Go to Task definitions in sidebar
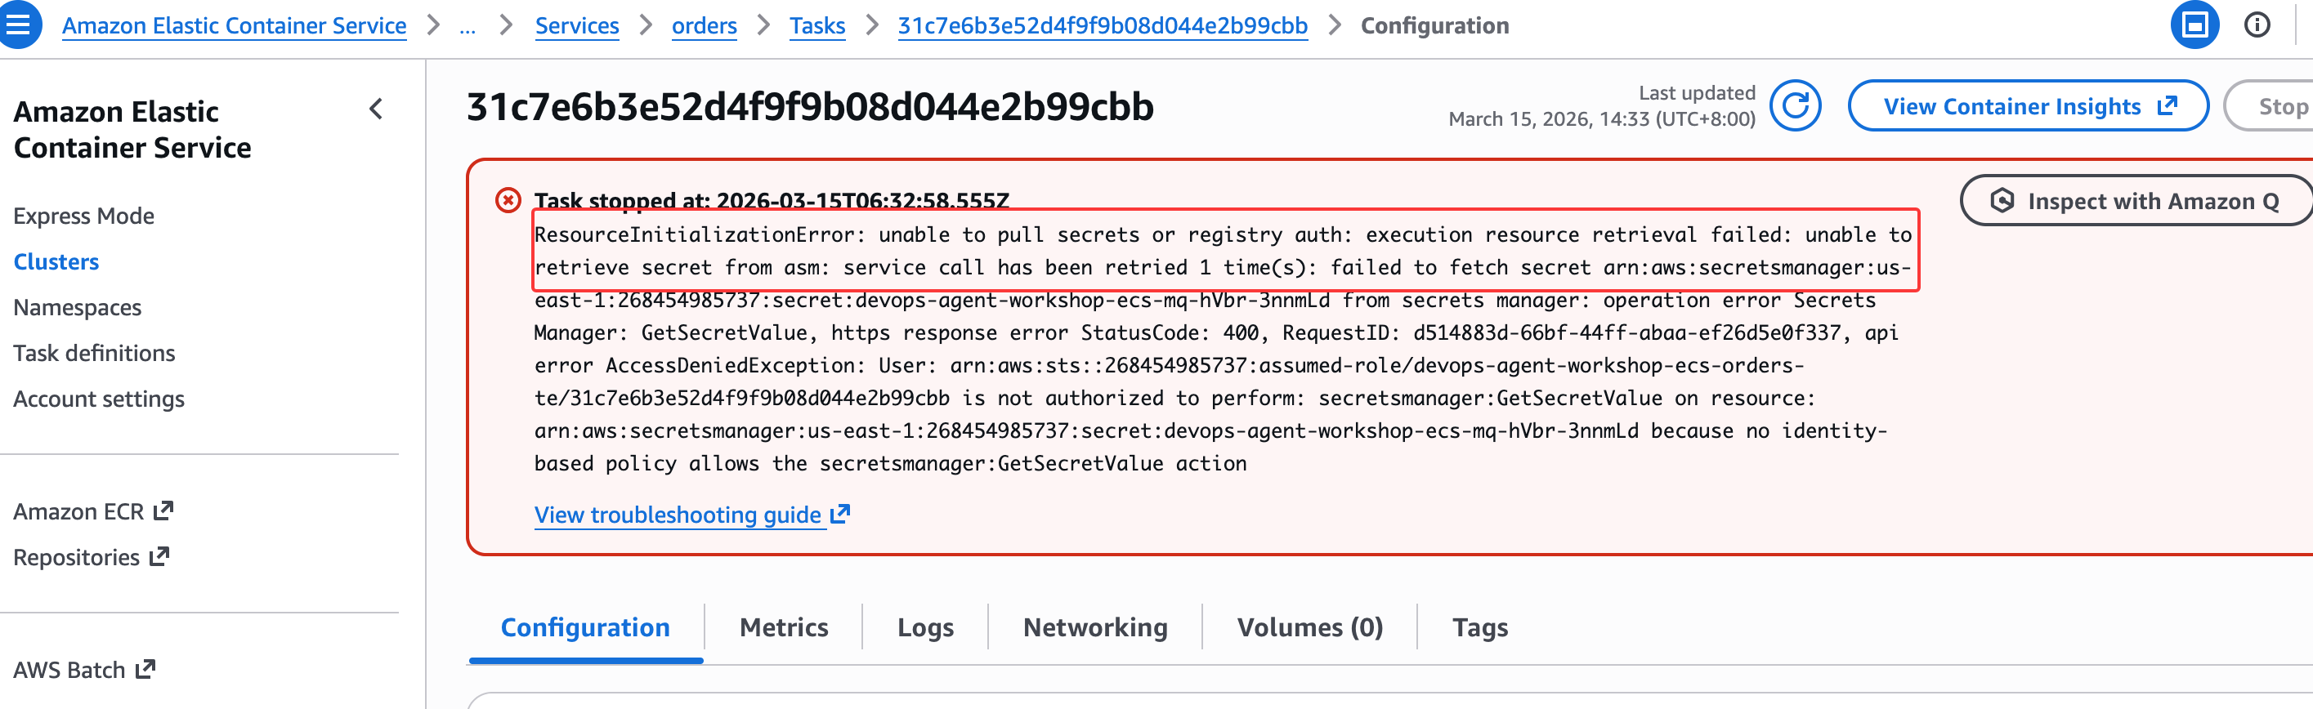Image resolution: width=2313 pixels, height=709 pixels. pos(94,353)
